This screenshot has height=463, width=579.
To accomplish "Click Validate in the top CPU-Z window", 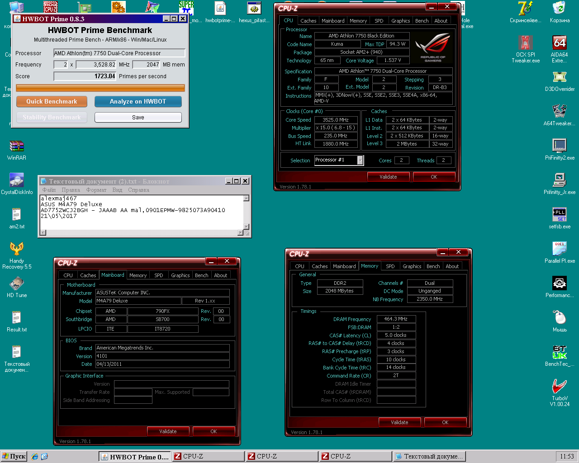I will (x=388, y=177).
